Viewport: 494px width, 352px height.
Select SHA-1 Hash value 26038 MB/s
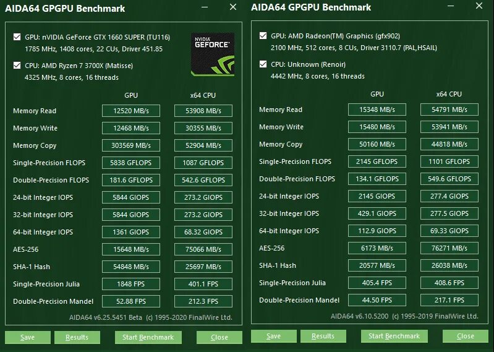coord(449,265)
